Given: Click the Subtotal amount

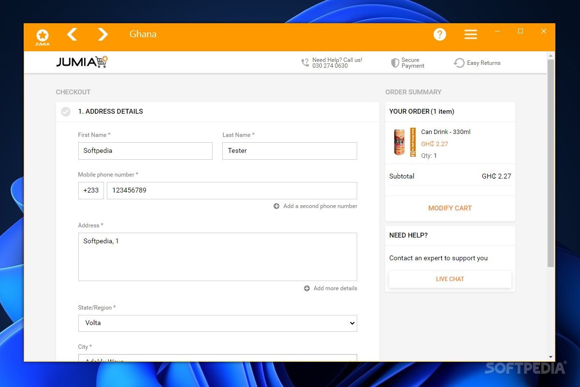Looking at the screenshot, I should 496,177.
